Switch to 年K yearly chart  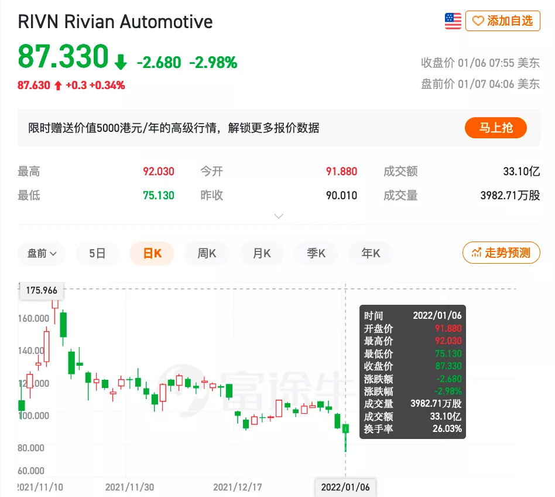(x=371, y=253)
